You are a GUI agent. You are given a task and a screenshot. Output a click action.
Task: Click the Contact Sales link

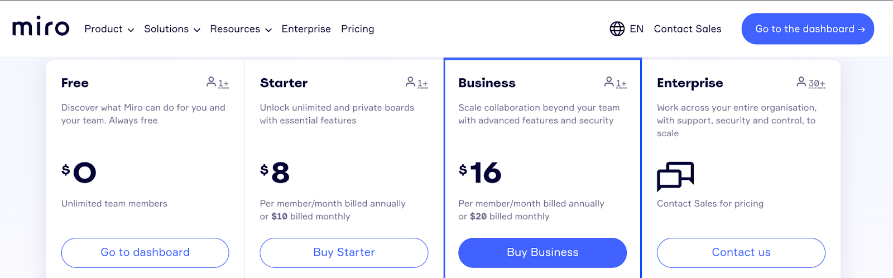[x=687, y=29]
